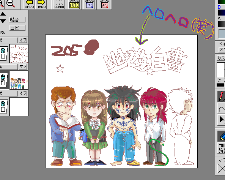Image resolution: width=225 pixels, height=180 pixels.
Task: Click the trash can on the blank bottom layer
Action: [3, 104]
